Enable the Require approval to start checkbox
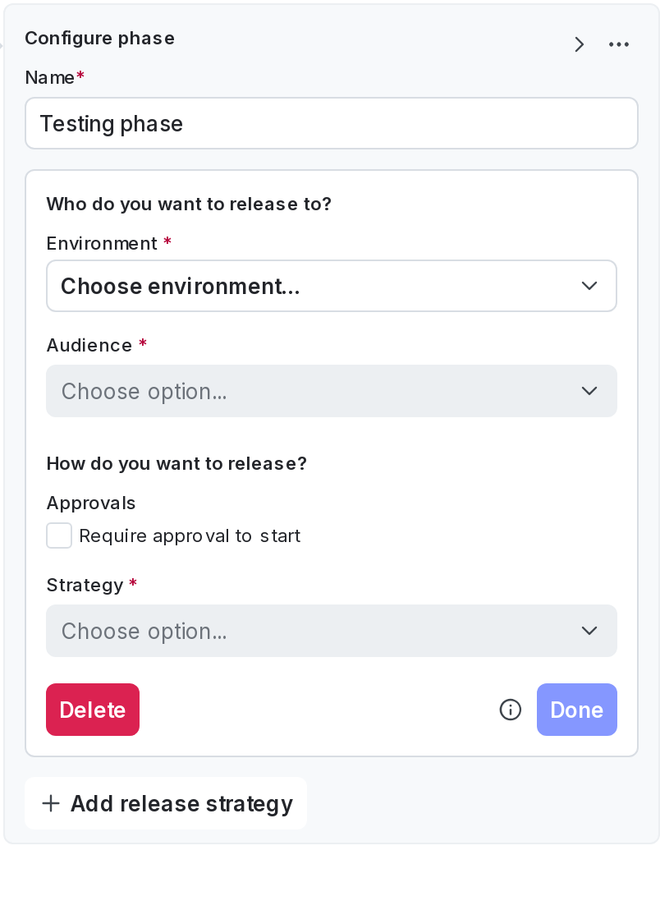The width and height of the screenshot is (660, 910). 59,535
